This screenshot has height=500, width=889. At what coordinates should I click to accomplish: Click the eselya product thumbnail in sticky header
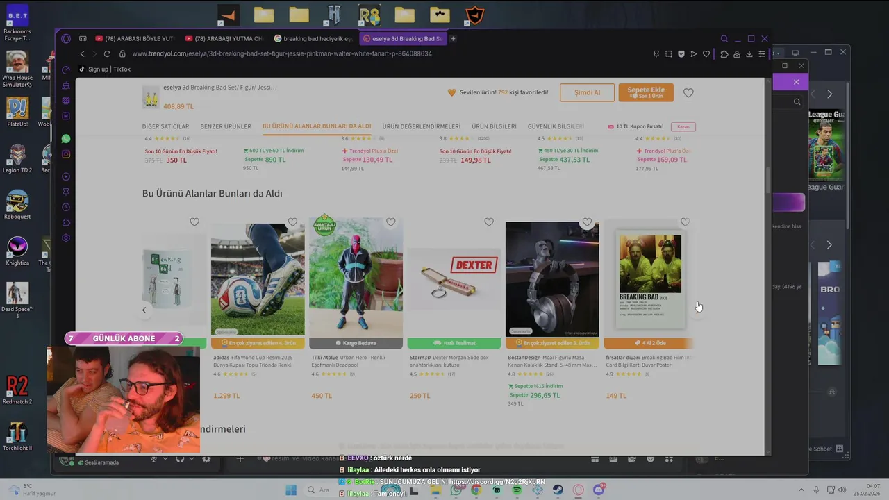150,97
